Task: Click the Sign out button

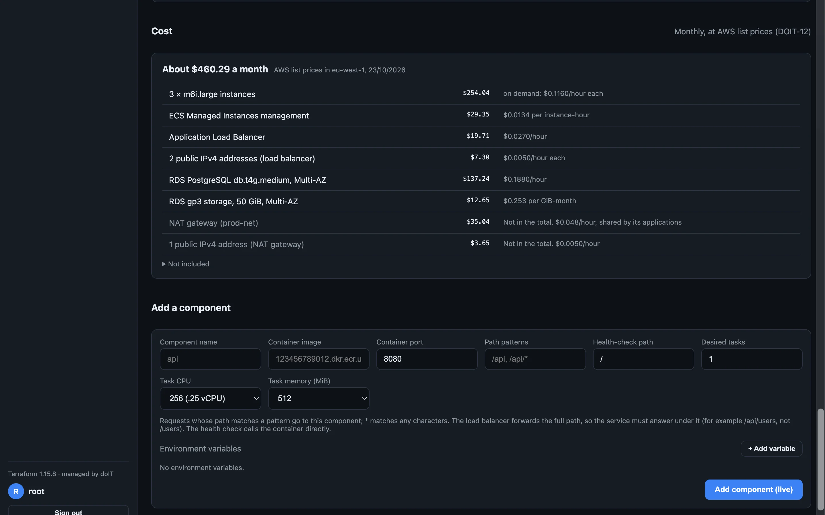Action: 68,511
